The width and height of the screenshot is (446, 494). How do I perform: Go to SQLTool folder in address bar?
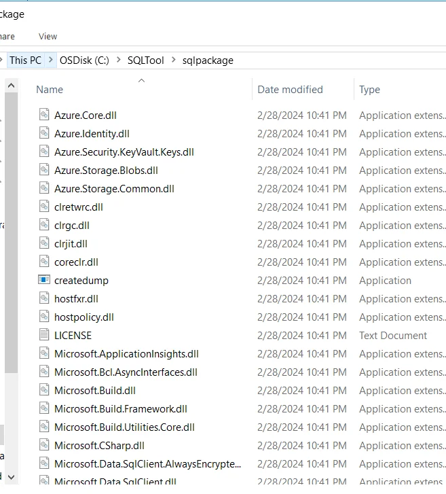(145, 60)
